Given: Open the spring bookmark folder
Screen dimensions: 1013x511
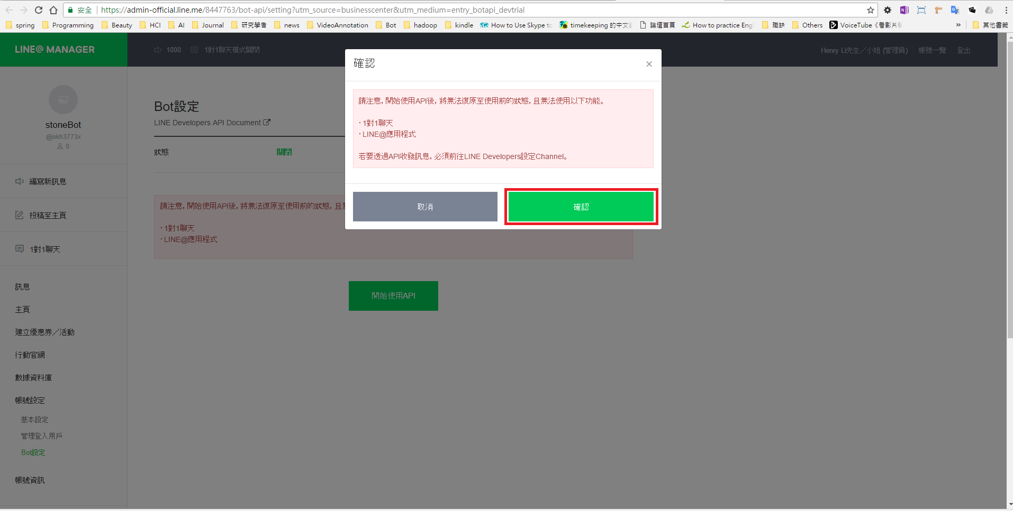Looking at the screenshot, I should [20, 25].
